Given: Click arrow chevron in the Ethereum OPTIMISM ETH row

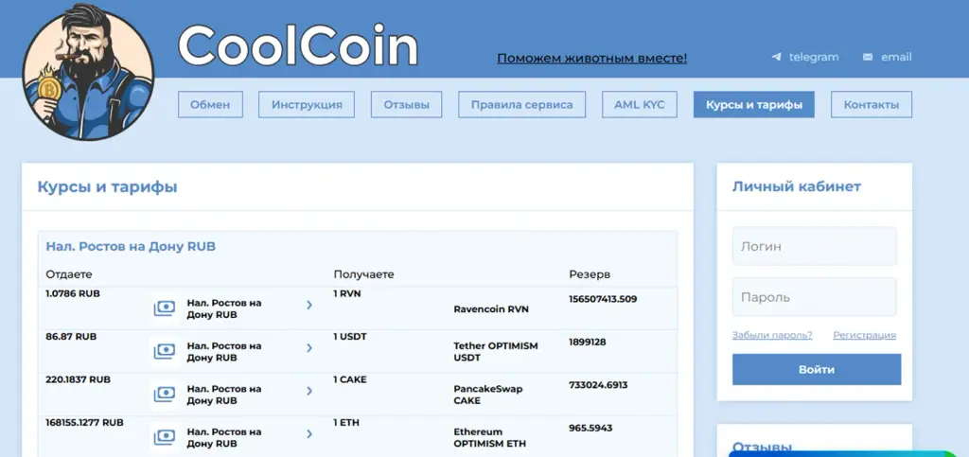Looking at the screenshot, I should point(309,434).
